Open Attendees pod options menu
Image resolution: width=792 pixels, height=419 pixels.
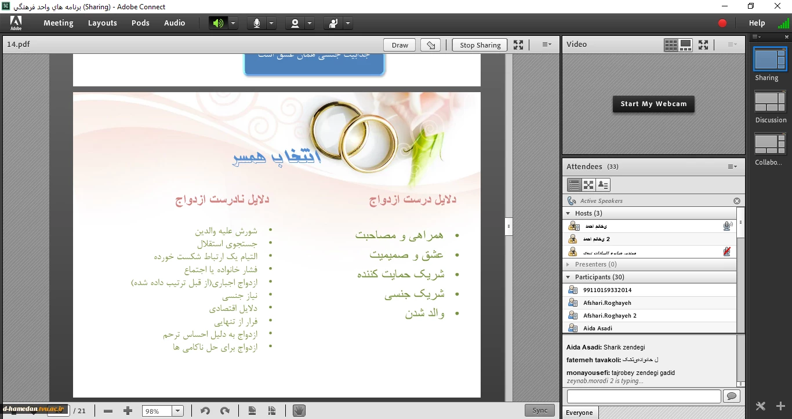(733, 167)
